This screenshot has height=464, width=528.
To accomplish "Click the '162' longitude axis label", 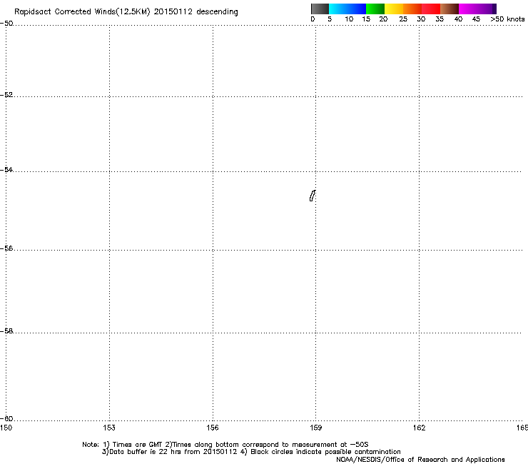I will tap(419, 428).
